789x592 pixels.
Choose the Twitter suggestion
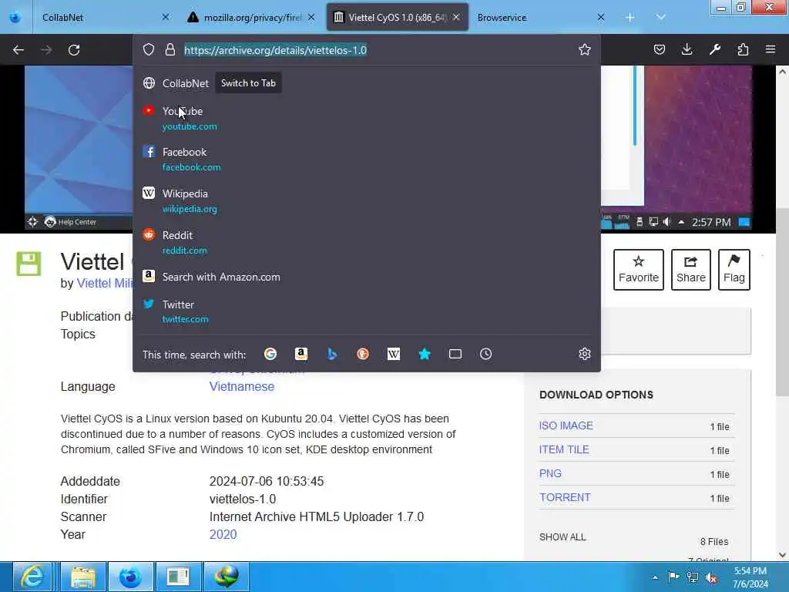point(366,311)
